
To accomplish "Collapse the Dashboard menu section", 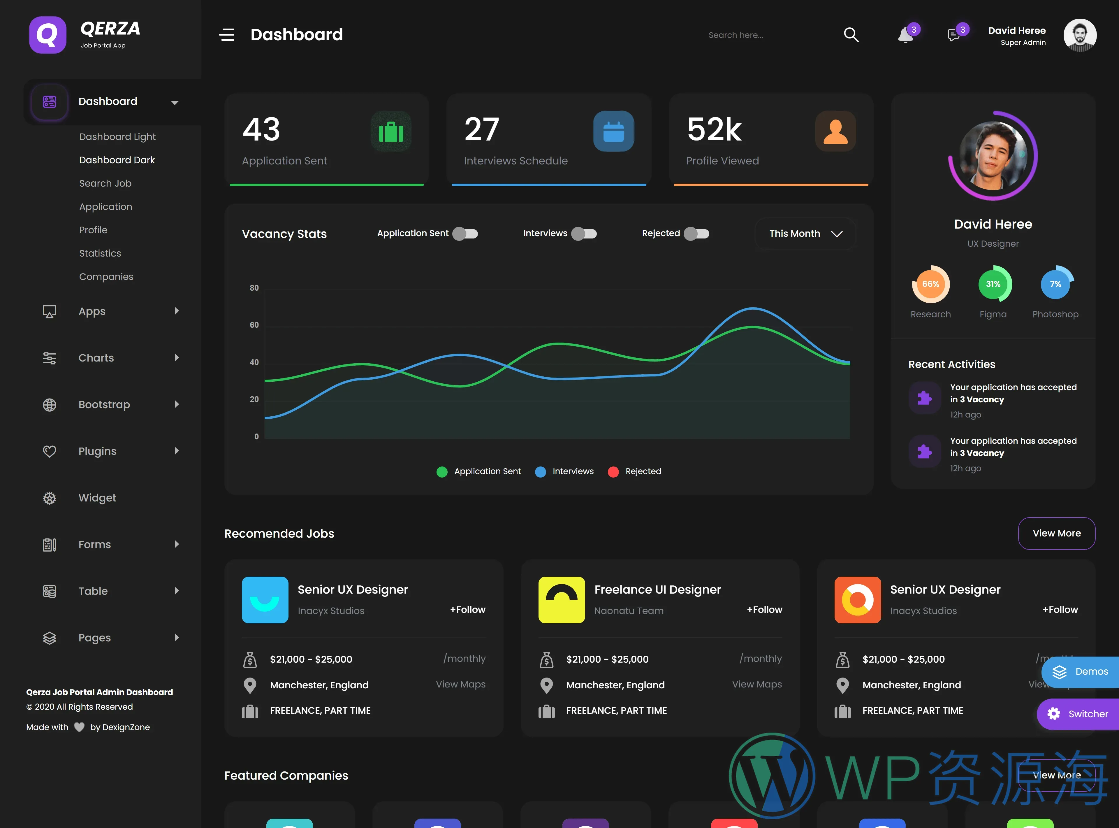I will [x=175, y=102].
